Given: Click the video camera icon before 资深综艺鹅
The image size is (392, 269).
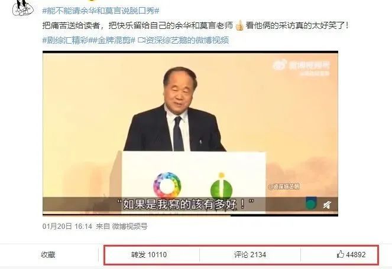Looking at the screenshot, I should point(141,40).
